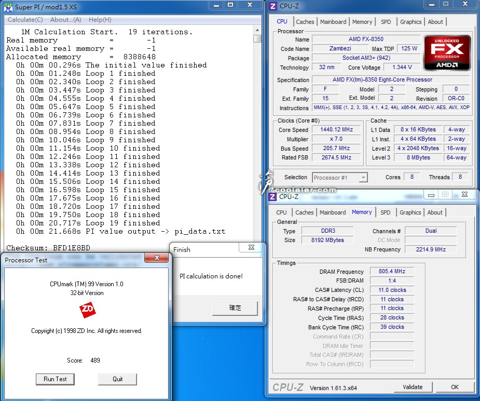This screenshot has width=480, height=401.
Task: Click the Level 2 cache value 4 x 2048 KBytes
Action: [x=418, y=148]
